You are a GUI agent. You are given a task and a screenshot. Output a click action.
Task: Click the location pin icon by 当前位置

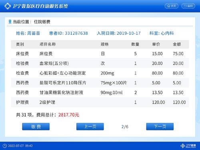point(10,22)
